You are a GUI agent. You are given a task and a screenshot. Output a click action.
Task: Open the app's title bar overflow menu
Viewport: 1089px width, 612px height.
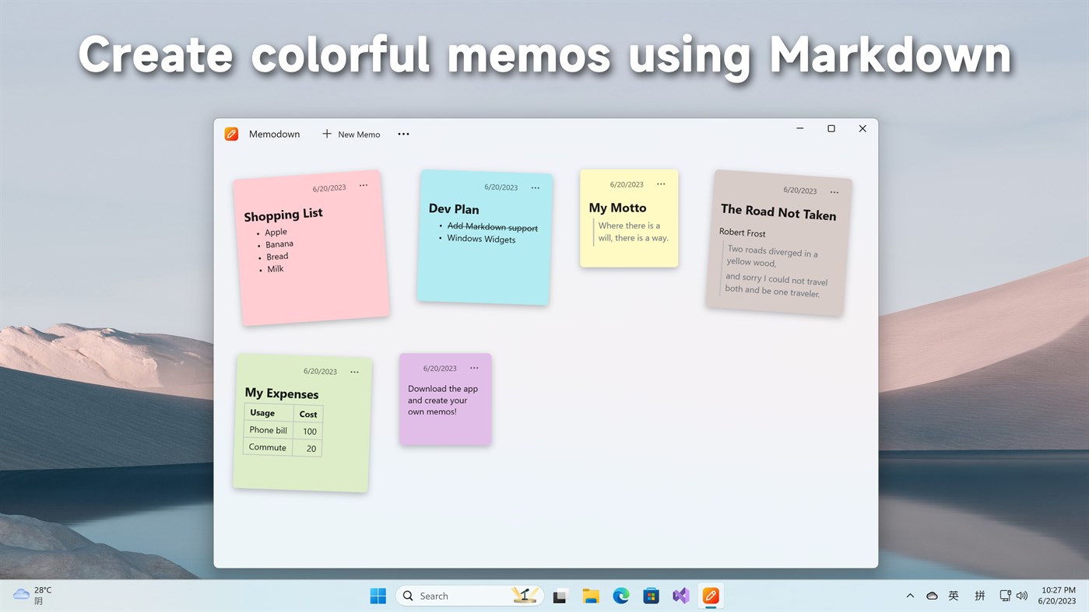click(x=403, y=133)
